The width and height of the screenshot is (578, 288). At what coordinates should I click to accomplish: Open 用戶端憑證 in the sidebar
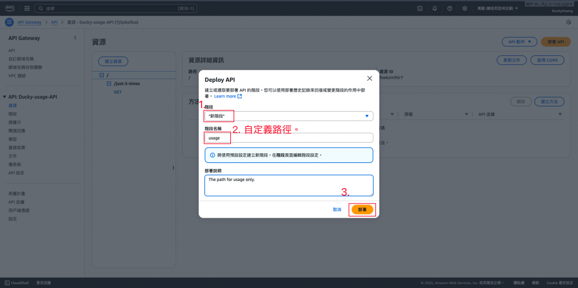[x=19, y=210]
